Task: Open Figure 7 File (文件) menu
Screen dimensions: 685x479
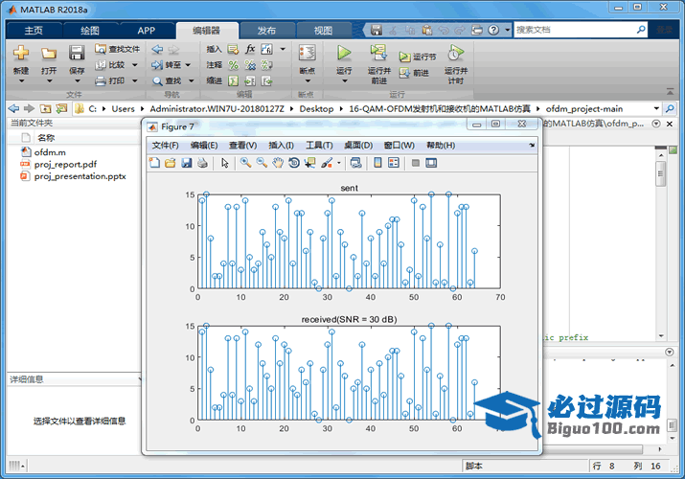Action: tap(165, 146)
